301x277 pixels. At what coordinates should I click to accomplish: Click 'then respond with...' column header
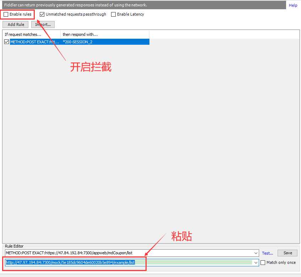[105, 34]
